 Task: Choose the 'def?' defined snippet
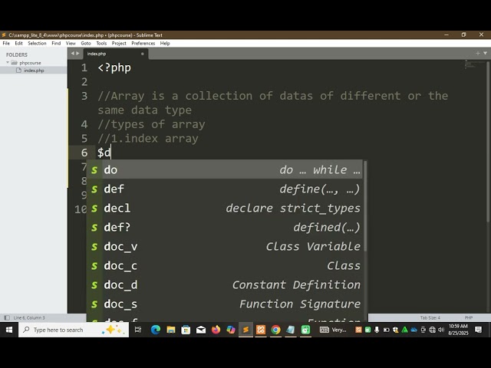tap(225, 227)
